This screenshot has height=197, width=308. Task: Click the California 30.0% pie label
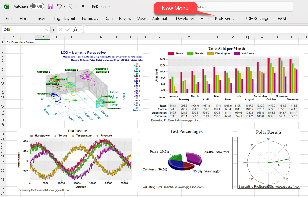tap(155, 170)
